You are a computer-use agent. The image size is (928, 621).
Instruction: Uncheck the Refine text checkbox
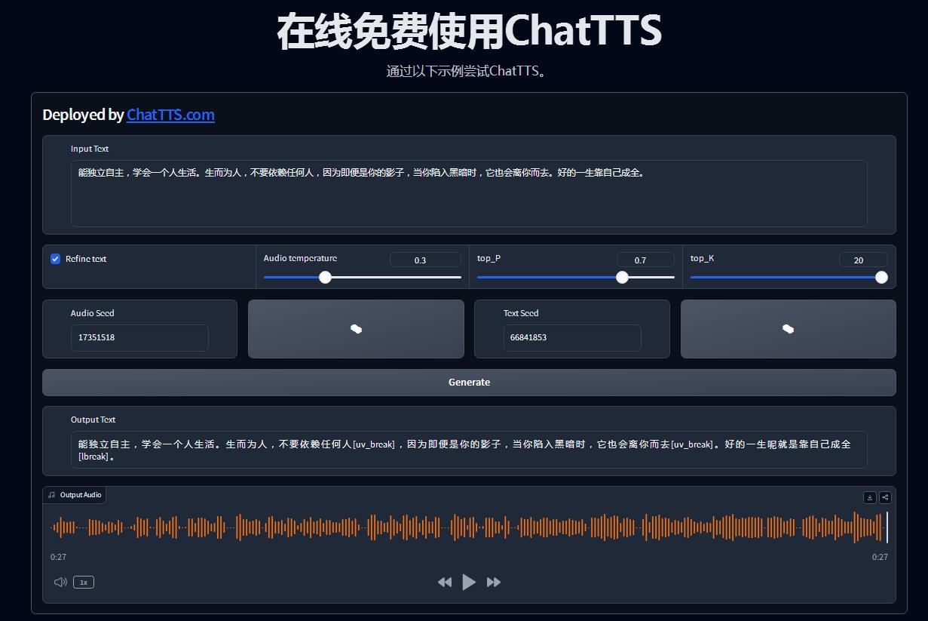click(x=54, y=258)
